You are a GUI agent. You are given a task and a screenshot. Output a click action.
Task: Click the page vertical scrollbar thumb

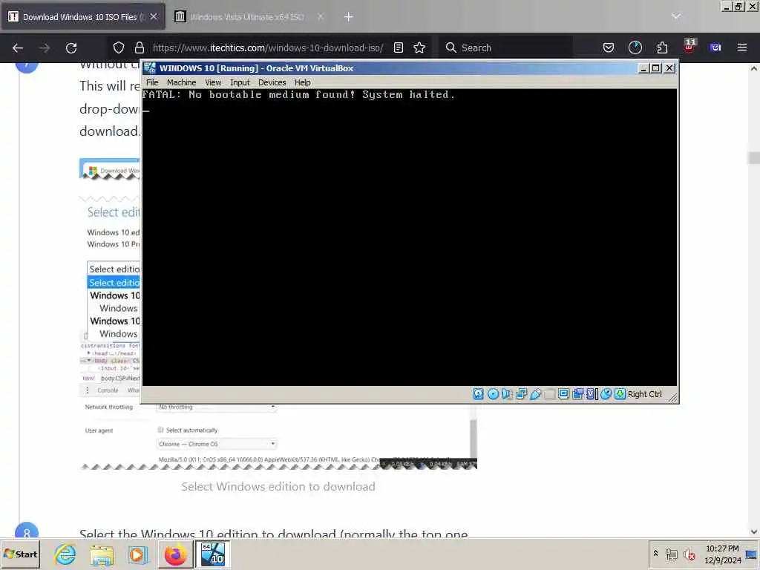(x=754, y=158)
